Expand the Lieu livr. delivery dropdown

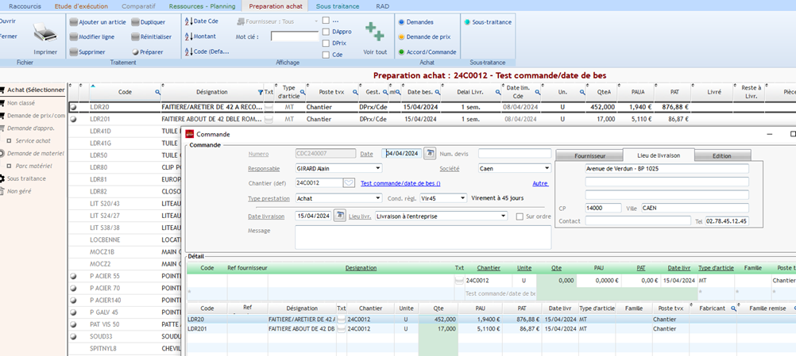(504, 216)
